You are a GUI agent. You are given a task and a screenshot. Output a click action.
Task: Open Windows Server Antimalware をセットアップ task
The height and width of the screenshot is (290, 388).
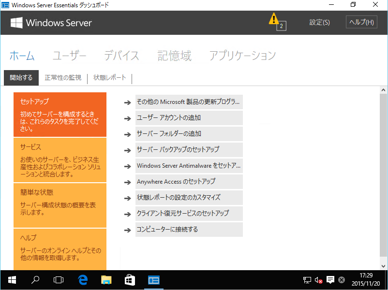pyautogui.click(x=189, y=166)
